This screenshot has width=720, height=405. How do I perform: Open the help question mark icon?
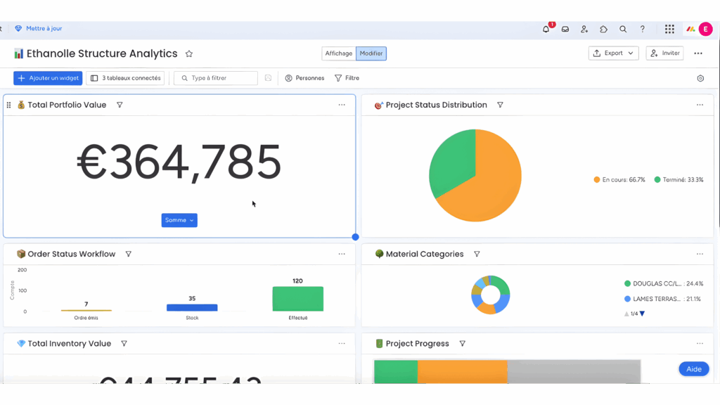click(643, 29)
